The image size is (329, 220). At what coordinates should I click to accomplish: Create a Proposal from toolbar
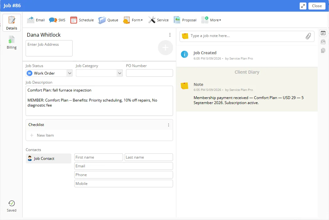click(185, 20)
